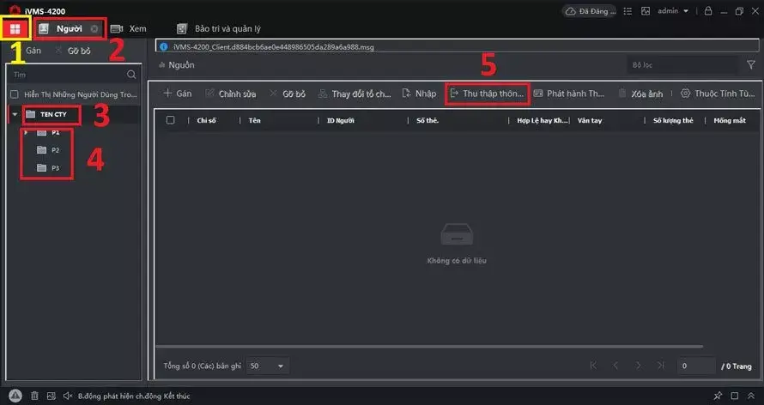Check Hiển Thị Những Người Dùng checkbox
The image size is (764, 405).
(x=15, y=94)
